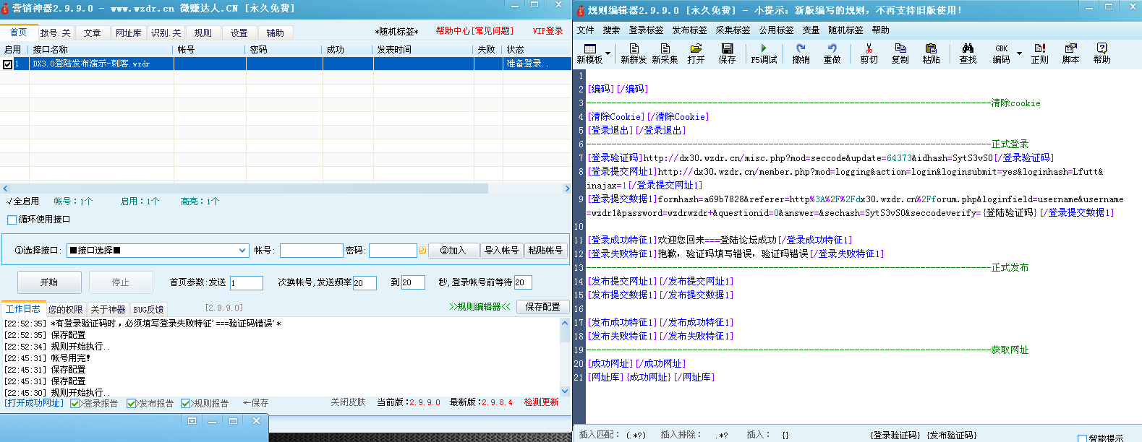Switch to the 网址库 tab
This screenshot has width=1142, height=442.
coord(129,33)
